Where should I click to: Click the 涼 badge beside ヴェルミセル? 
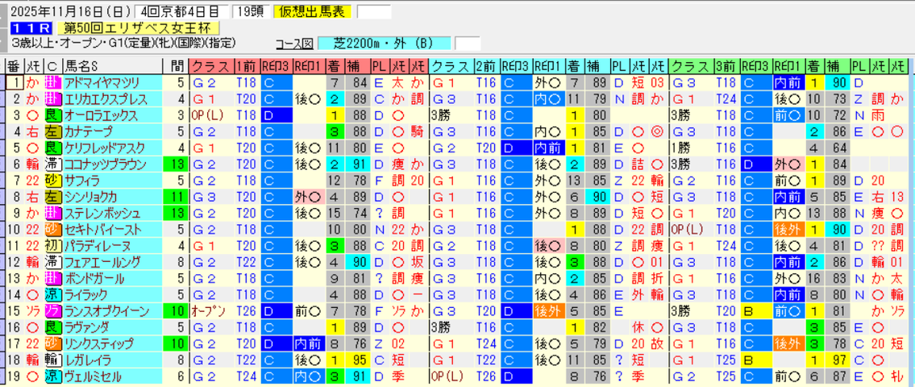(x=52, y=376)
